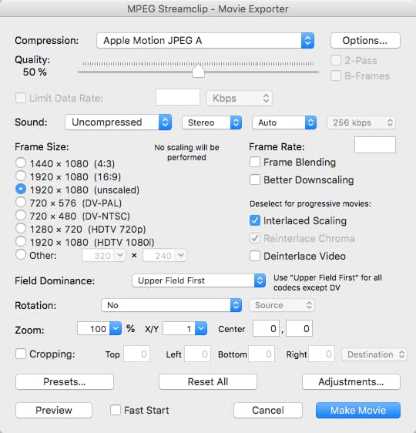Open the 256 kbps bitrate dropdown
The image size is (416, 433).
coord(361,123)
